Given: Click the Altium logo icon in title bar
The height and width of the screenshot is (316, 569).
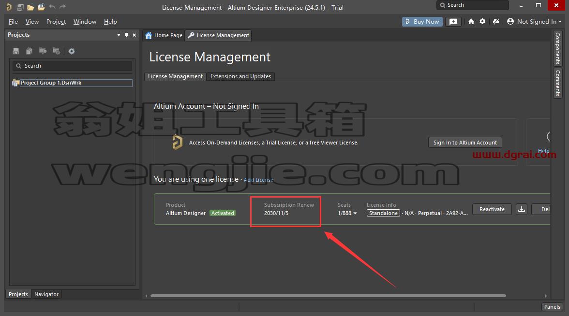Looking at the screenshot, I should [9, 7].
